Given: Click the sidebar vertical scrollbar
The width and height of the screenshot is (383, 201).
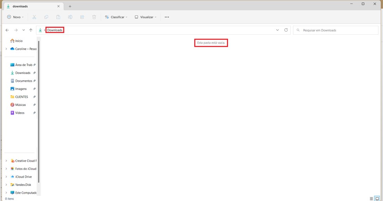Looking at the screenshot, I should 39,111.
